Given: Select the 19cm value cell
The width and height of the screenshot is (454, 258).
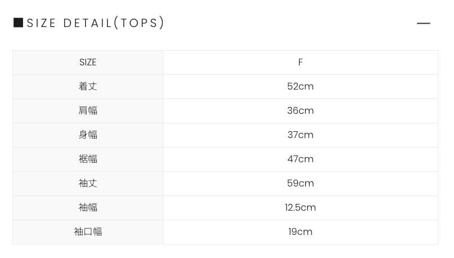Looking at the screenshot, I should click(300, 232).
